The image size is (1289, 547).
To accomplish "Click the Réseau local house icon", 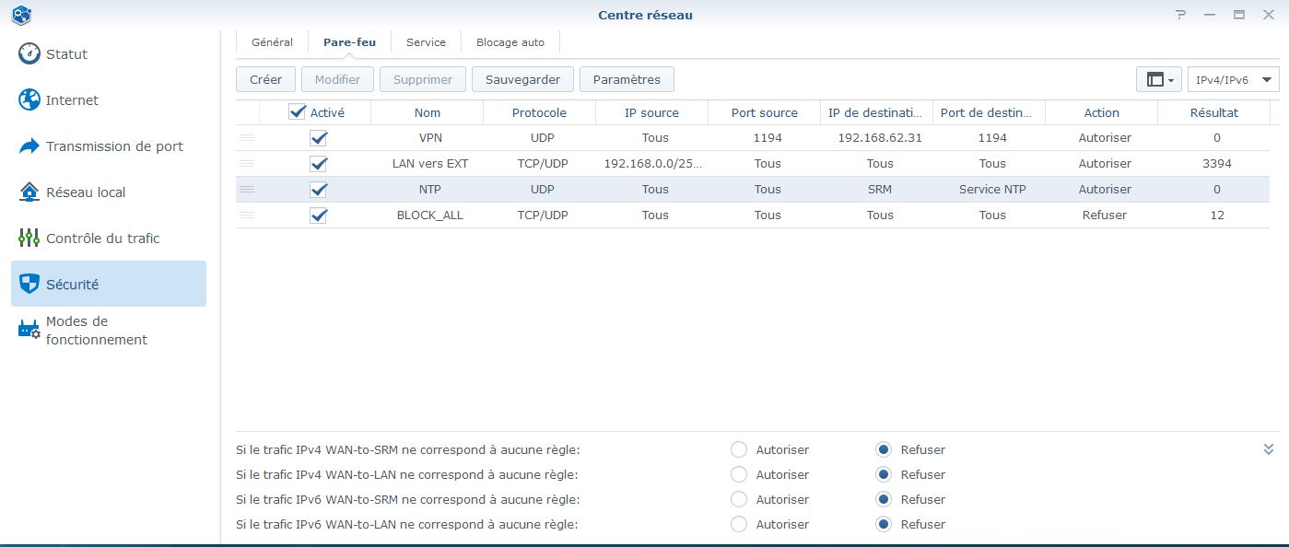I will (29, 192).
